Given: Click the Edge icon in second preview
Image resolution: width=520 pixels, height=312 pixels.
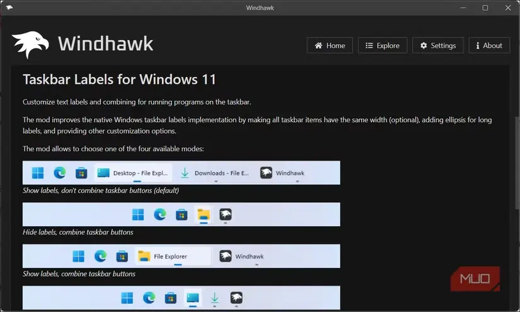Looking at the screenshot, I should click(160, 214).
